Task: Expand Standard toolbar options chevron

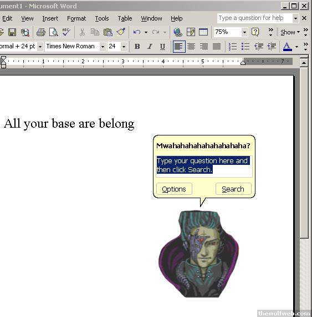Action: pos(271,32)
